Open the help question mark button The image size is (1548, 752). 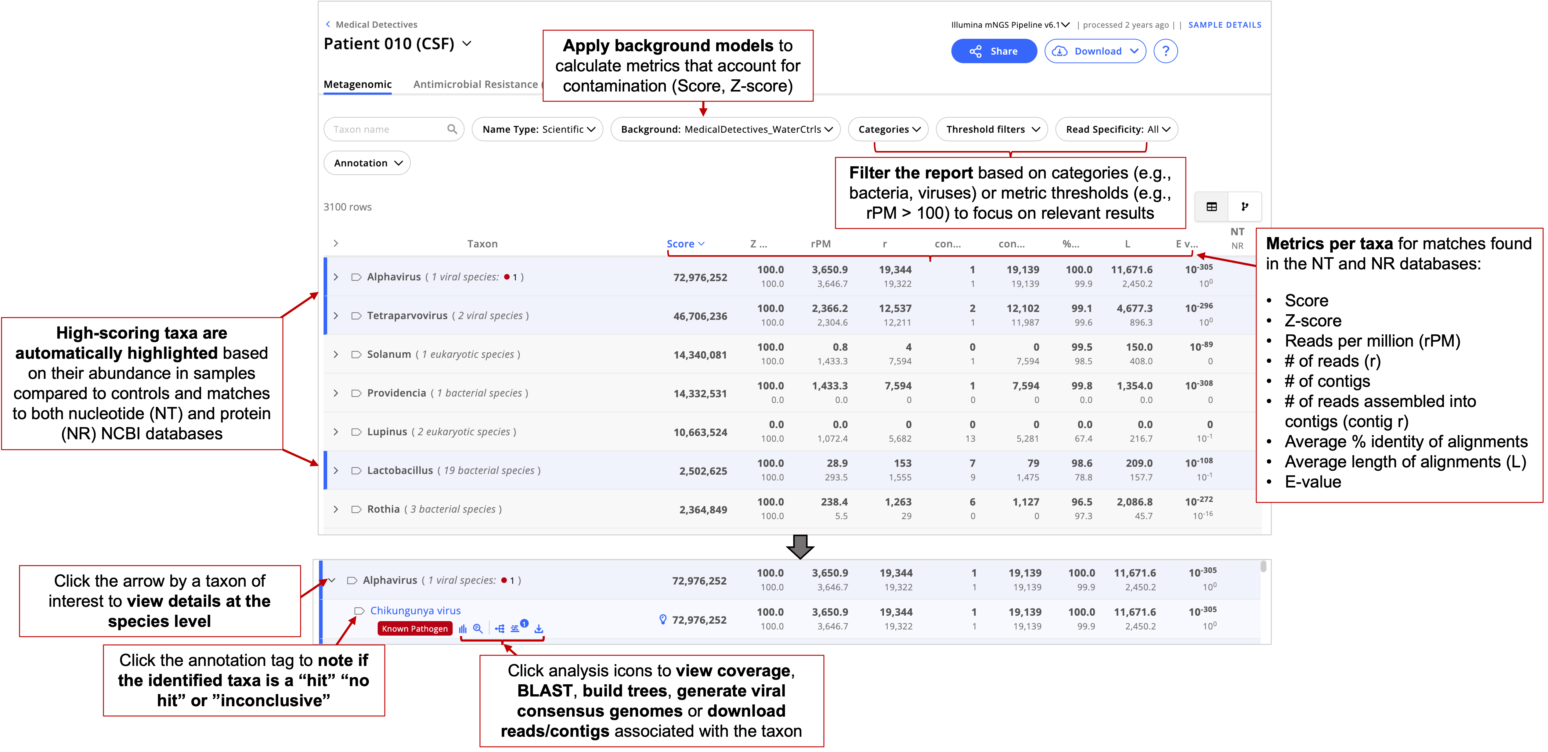point(1165,51)
